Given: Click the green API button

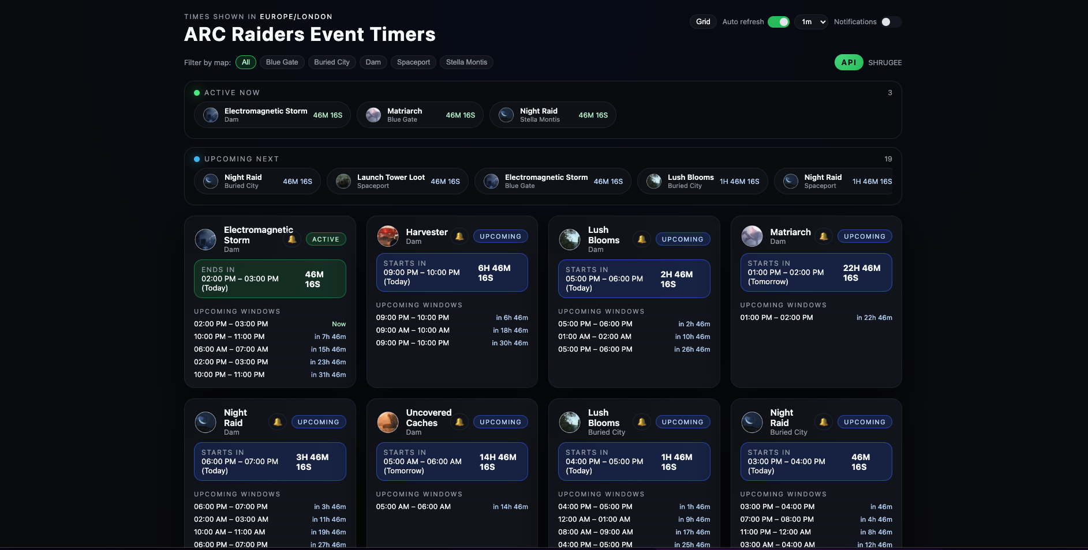Looking at the screenshot, I should tap(848, 62).
